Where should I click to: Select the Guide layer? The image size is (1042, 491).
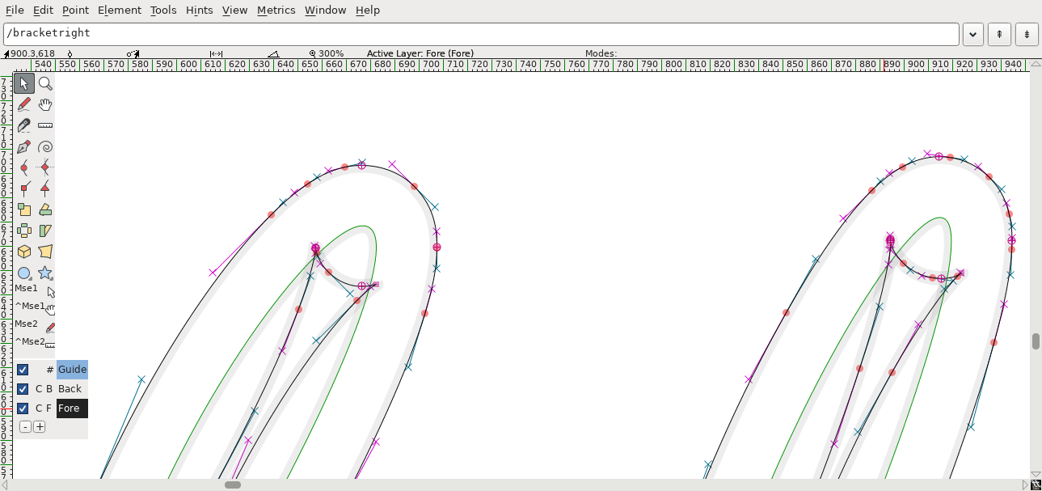(72, 370)
